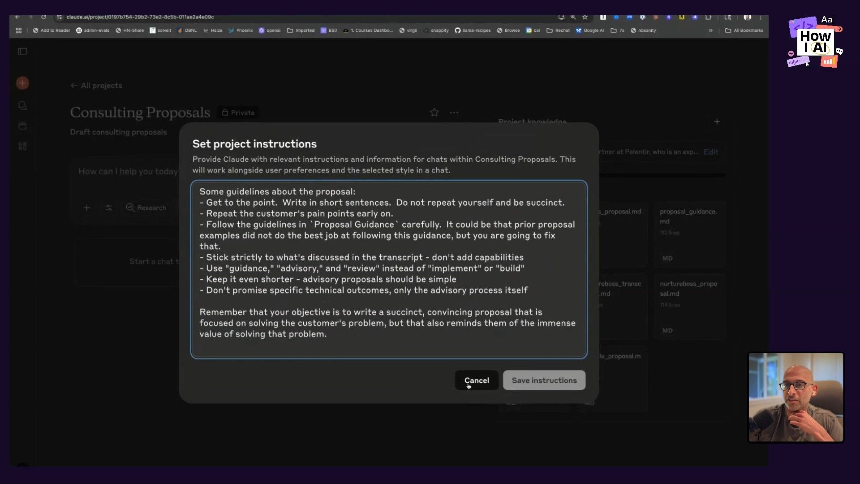The height and width of the screenshot is (484, 860).
Task: Open the project three-dots options menu
Action: 454,112
